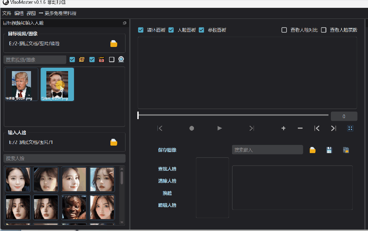Toggle the webcam filter checkbox
Screen dimensions: 368x231
tap(111, 59)
